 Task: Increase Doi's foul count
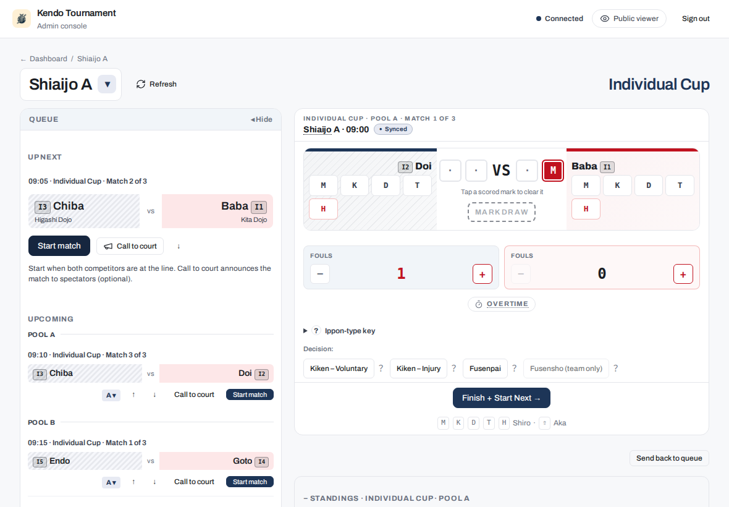[x=482, y=274]
